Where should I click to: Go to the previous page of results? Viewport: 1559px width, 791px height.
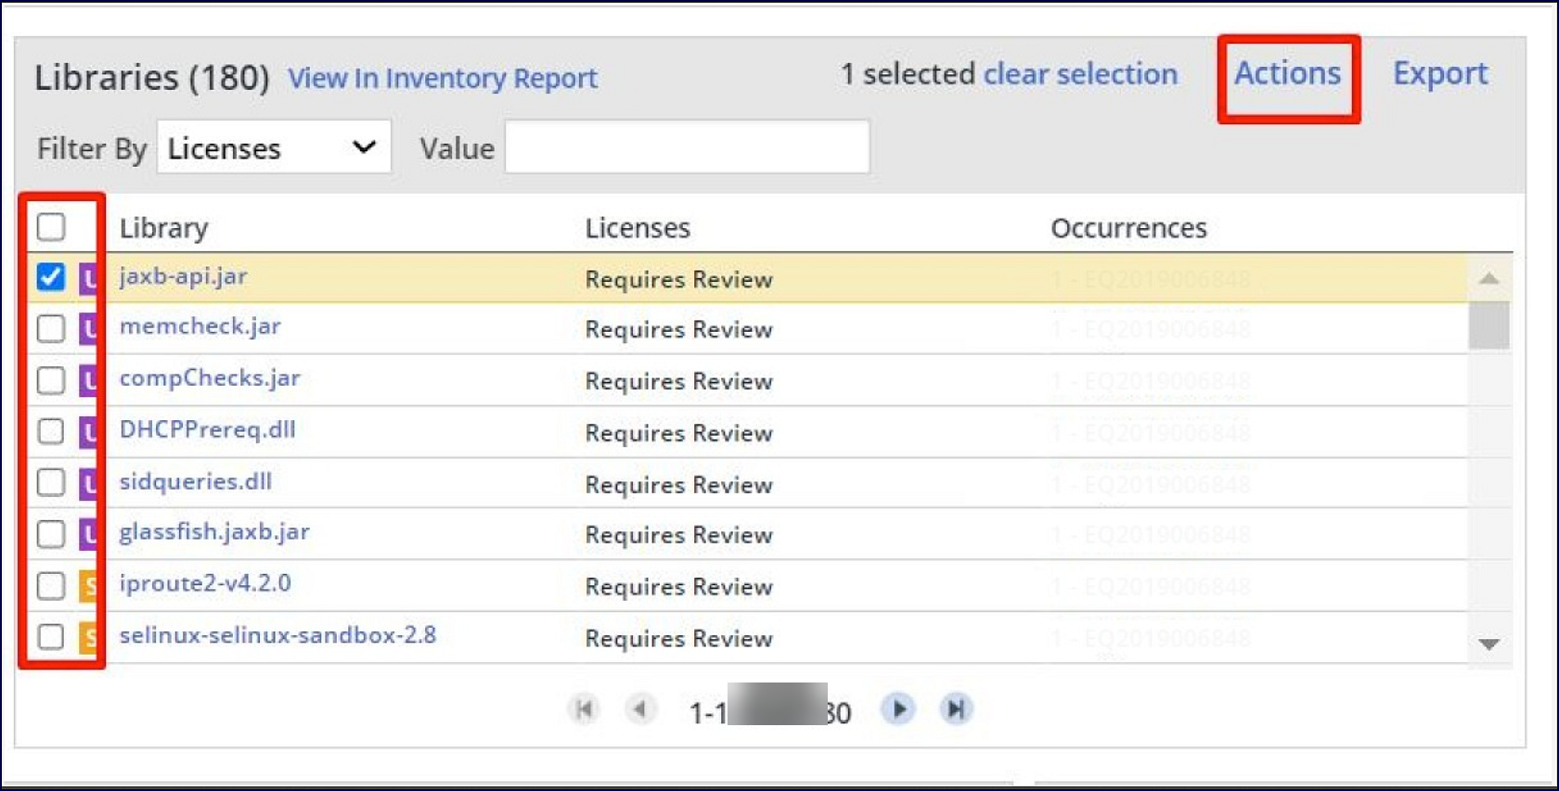639,710
